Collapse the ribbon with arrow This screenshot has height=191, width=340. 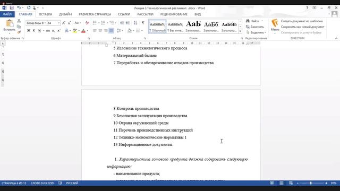pos(336,38)
